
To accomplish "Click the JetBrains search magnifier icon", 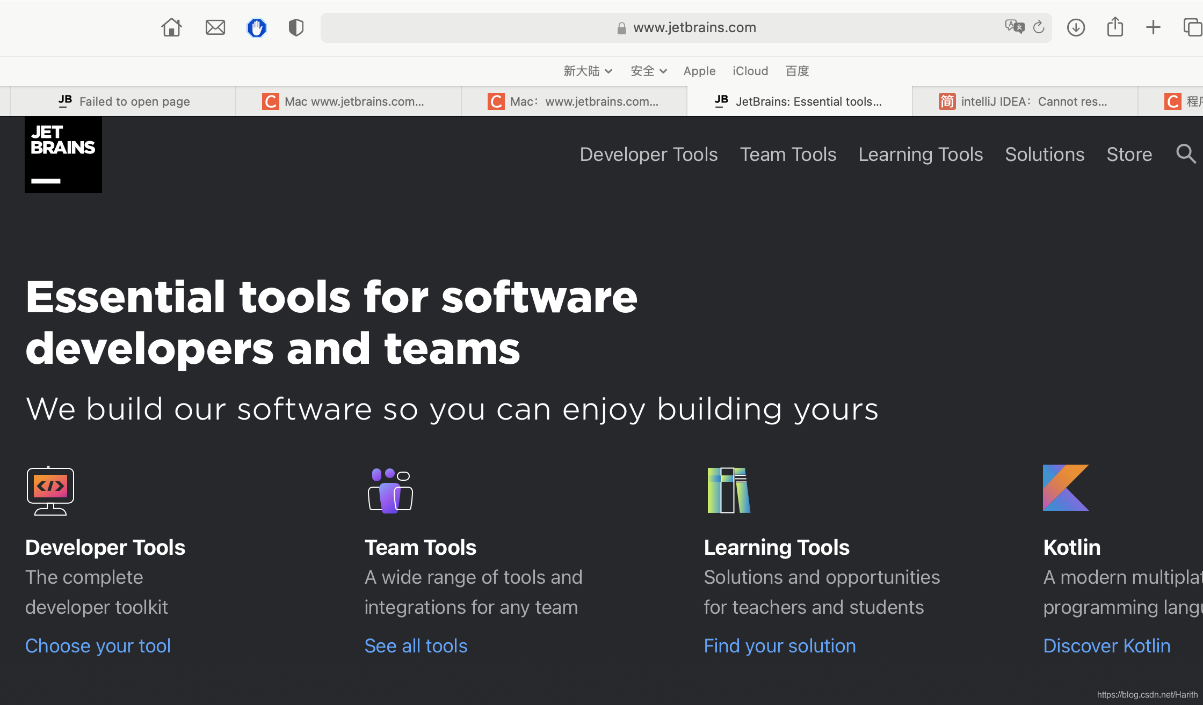I will (x=1186, y=154).
